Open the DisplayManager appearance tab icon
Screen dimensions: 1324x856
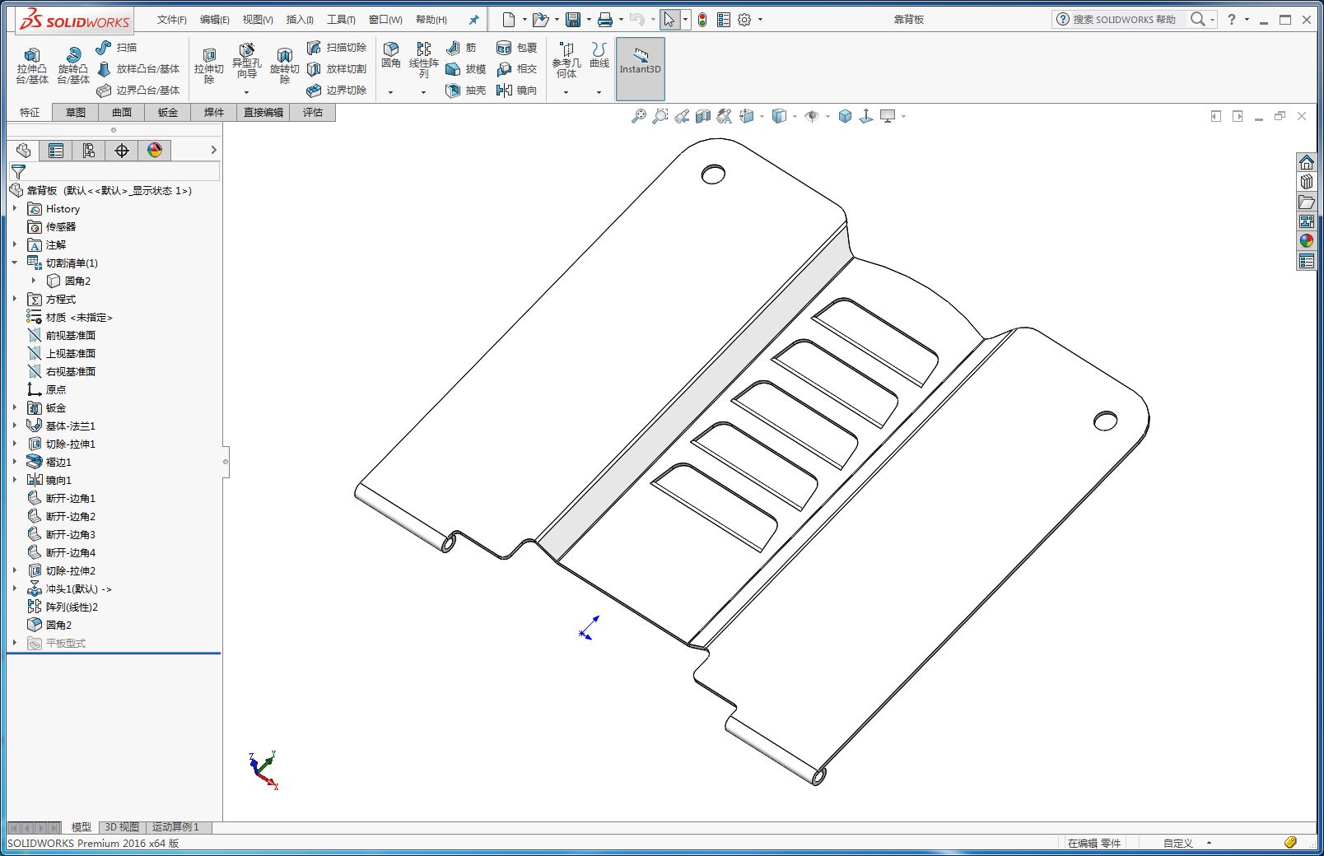coord(155,150)
